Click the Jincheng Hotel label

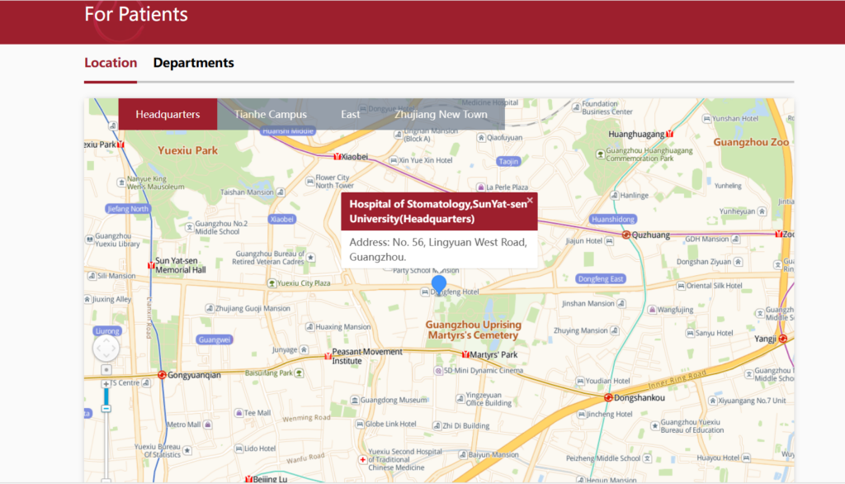610,414
